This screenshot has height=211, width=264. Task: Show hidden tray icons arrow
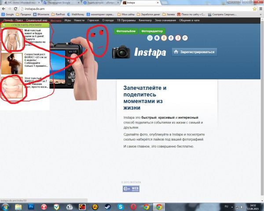click(232, 207)
